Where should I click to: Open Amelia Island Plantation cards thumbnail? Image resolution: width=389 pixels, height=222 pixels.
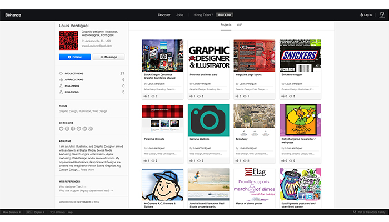coord(208,184)
